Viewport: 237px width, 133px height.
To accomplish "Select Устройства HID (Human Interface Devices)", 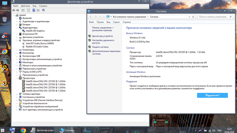I will click(x=42, y=100).
